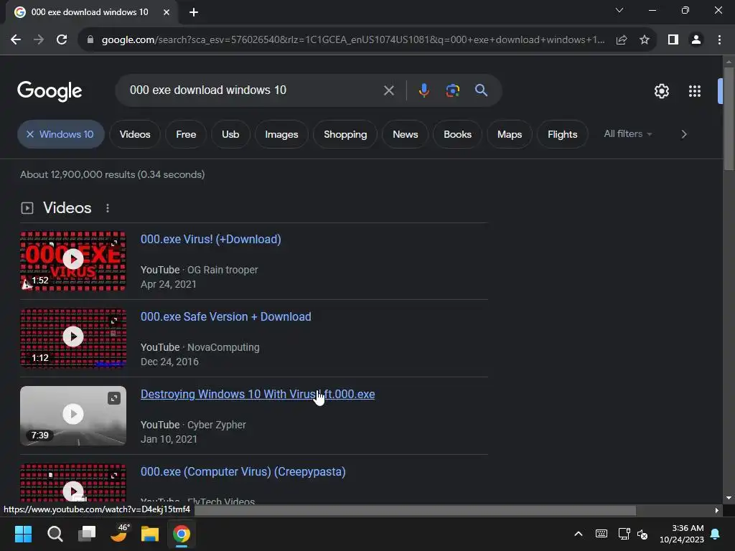735x551 pixels.
Task: Show hidden system tray icons
Action: click(x=579, y=534)
